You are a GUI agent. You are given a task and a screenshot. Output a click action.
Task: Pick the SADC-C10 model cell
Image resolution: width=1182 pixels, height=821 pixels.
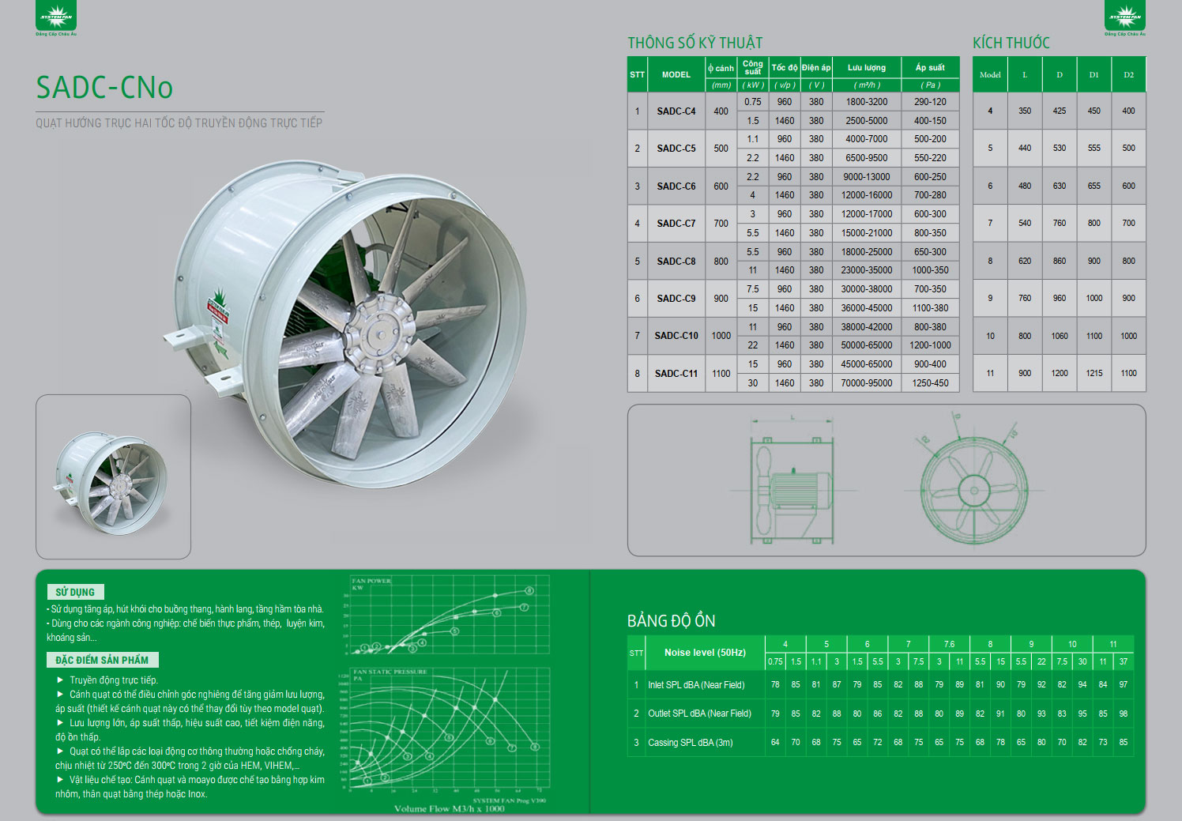pyautogui.click(x=676, y=336)
